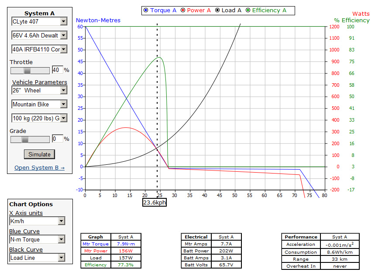Click the Throttle slider handle
The width and height of the screenshot is (375, 279).
click(x=27, y=70)
